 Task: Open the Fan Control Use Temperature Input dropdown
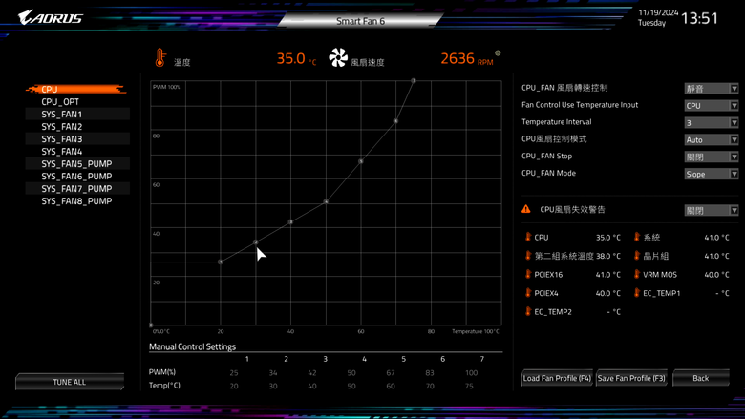pyautogui.click(x=712, y=106)
